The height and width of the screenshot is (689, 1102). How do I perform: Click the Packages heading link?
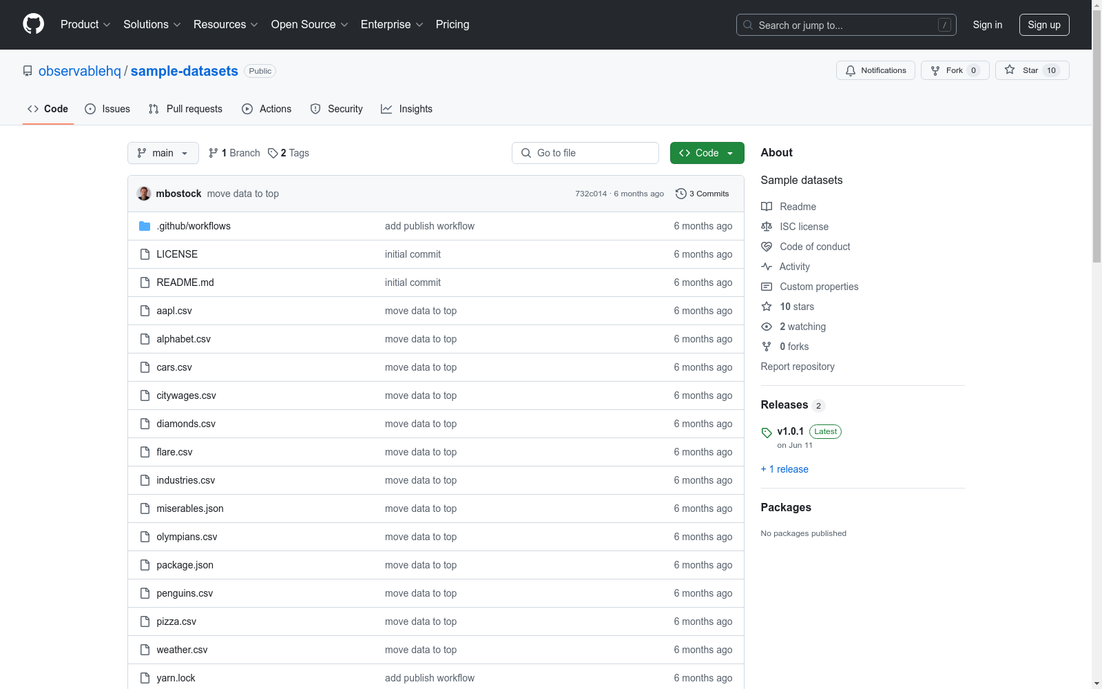click(786, 507)
